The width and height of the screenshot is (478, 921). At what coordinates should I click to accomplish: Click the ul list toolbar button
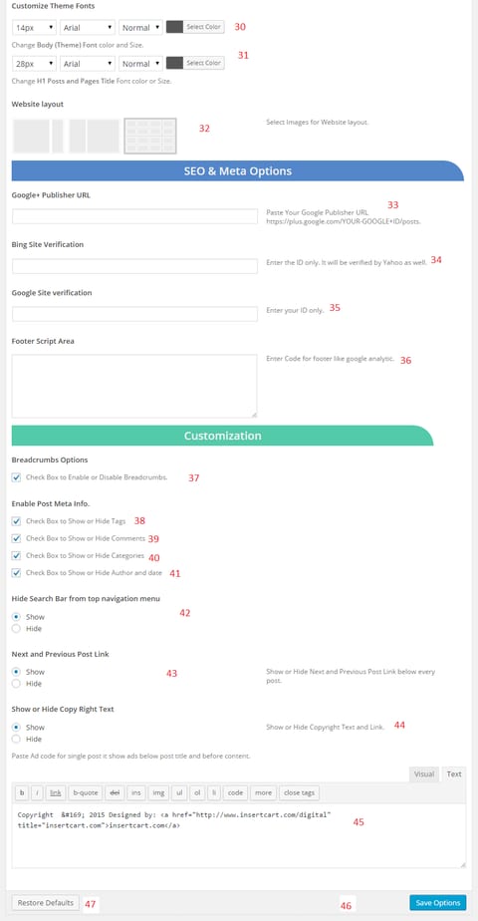coord(179,792)
